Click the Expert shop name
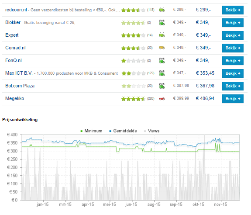Viewport: 251px width, 215px height. coord(12,35)
